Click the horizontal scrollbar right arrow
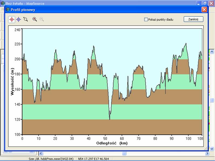The width and height of the screenshot is (215, 161). pyautogui.click(x=207, y=153)
